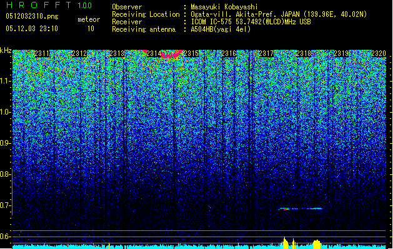Click the 2319 time marker
Screen dimensions: 393x249
coord(341,54)
